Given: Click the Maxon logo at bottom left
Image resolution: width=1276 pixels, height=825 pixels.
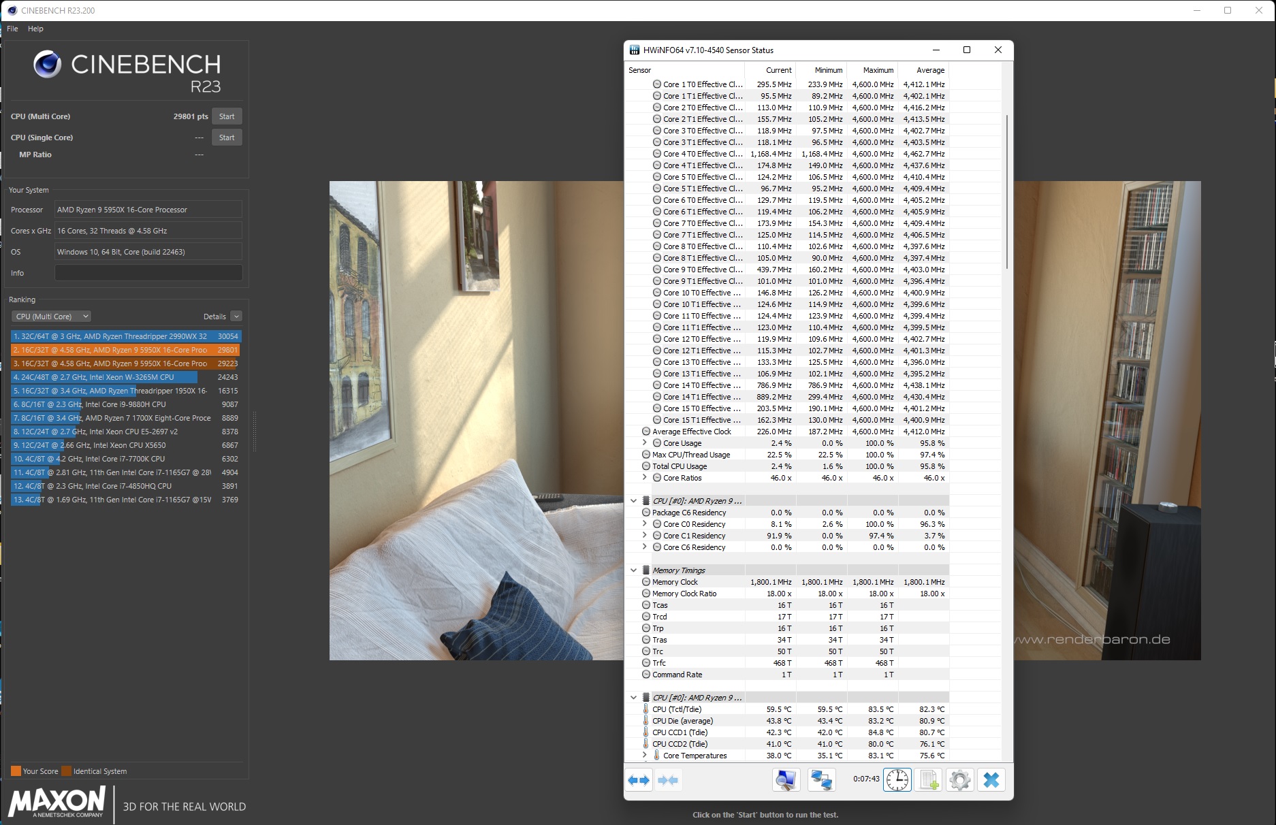Looking at the screenshot, I should pyautogui.click(x=57, y=802).
